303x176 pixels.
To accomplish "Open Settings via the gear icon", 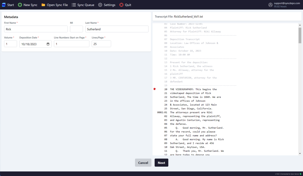I will [100, 5].
